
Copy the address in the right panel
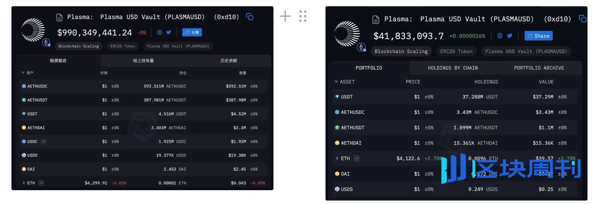click(582, 19)
